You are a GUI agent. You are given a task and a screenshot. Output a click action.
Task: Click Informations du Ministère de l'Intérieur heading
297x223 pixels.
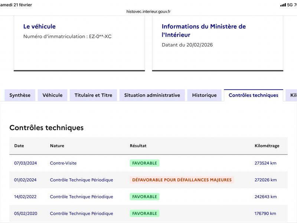204,30
